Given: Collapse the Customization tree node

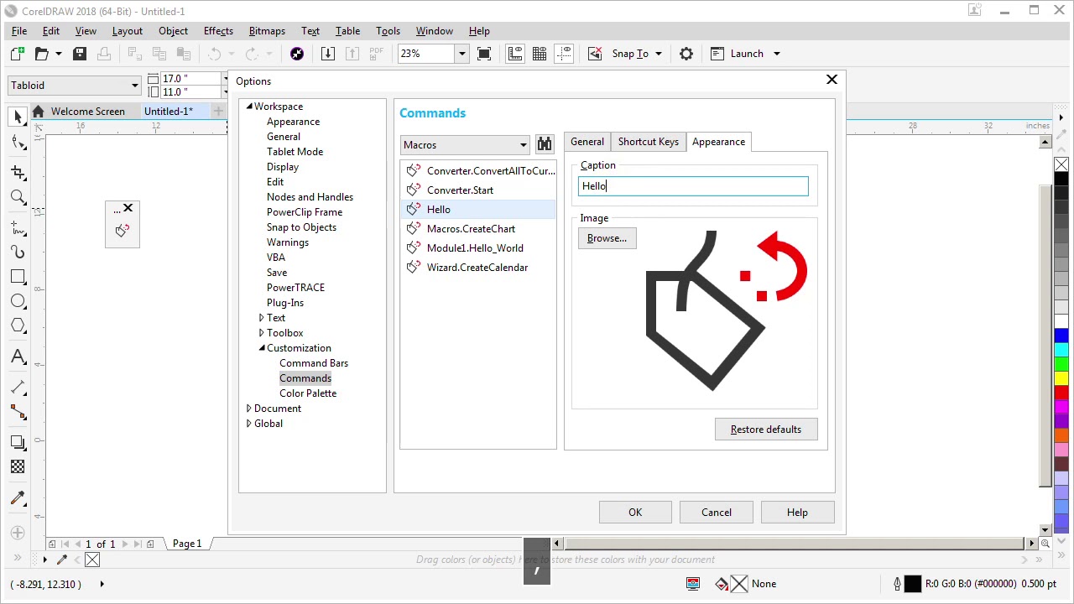Looking at the screenshot, I should (261, 348).
